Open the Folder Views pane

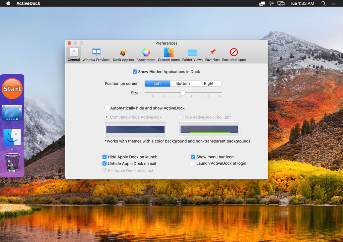(192, 55)
